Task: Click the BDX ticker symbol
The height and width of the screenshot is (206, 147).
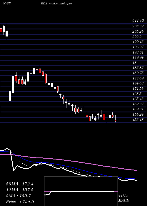Action: (x=44, y=4)
